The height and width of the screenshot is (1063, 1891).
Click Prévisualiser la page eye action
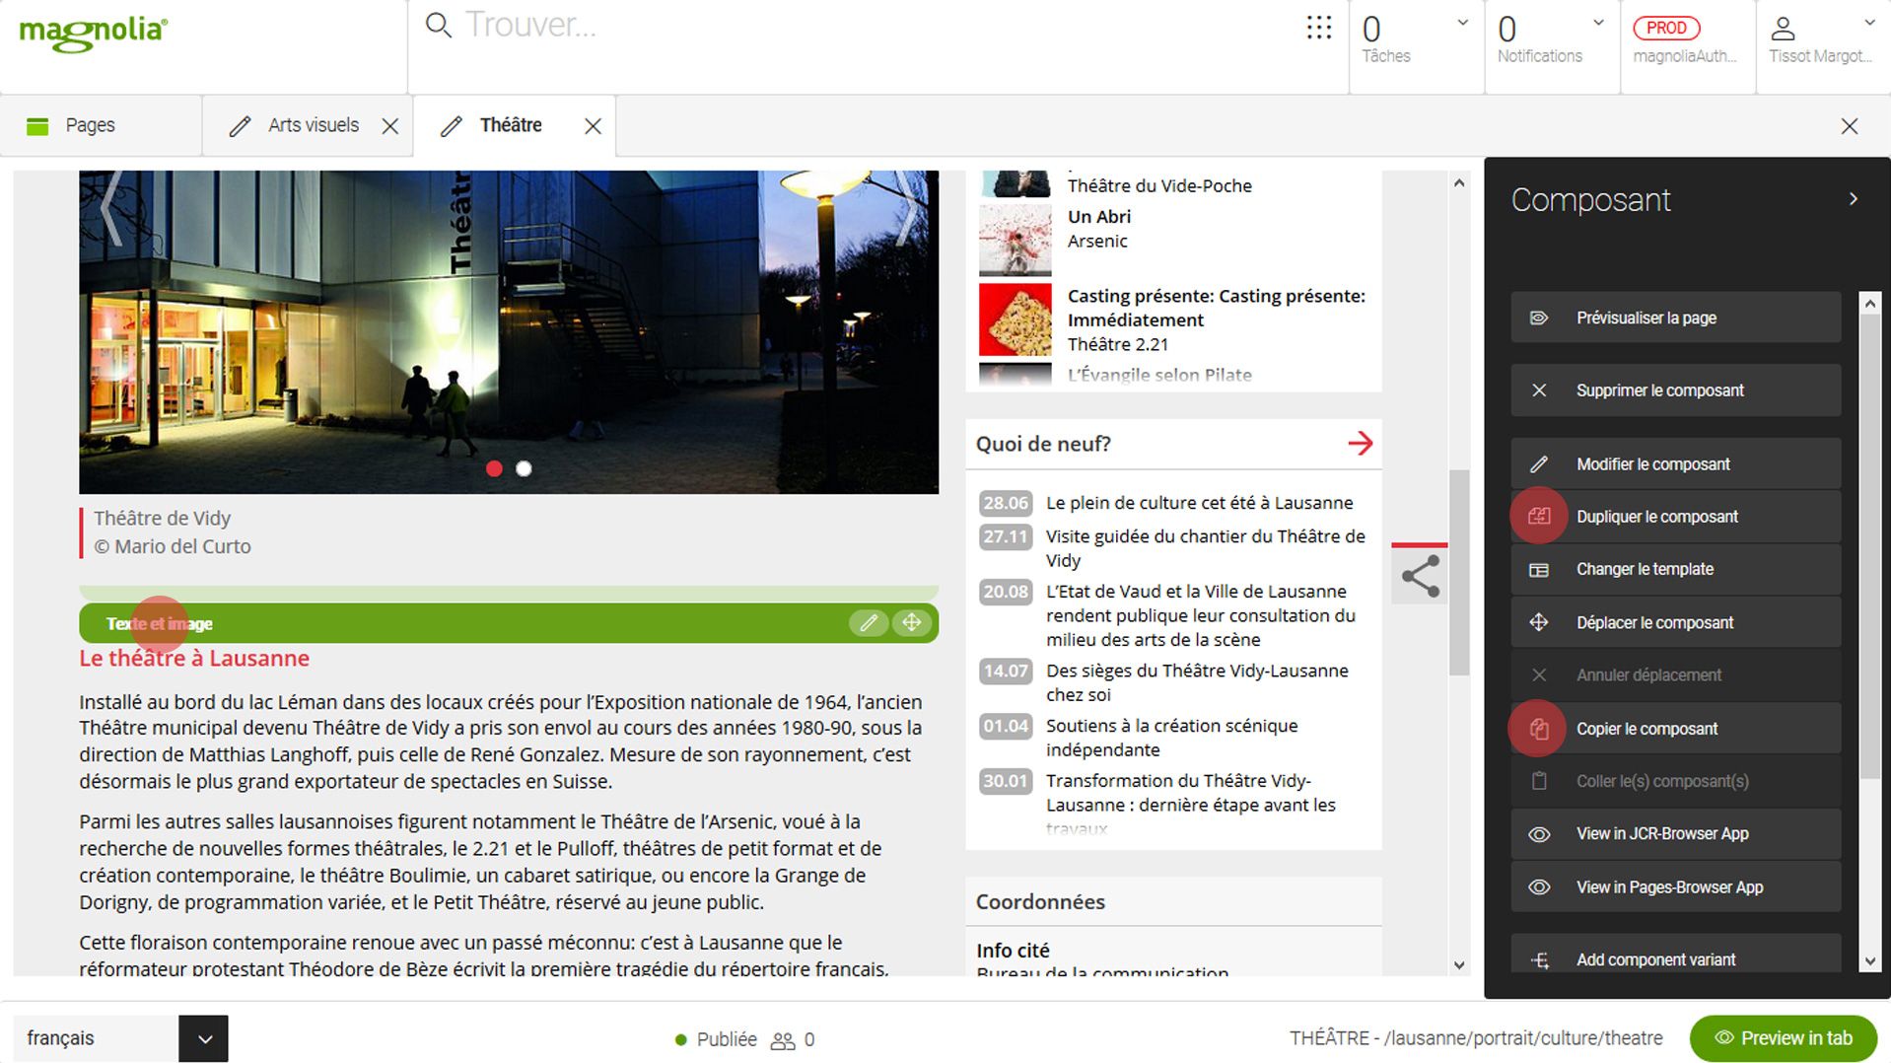click(1675, 318)
